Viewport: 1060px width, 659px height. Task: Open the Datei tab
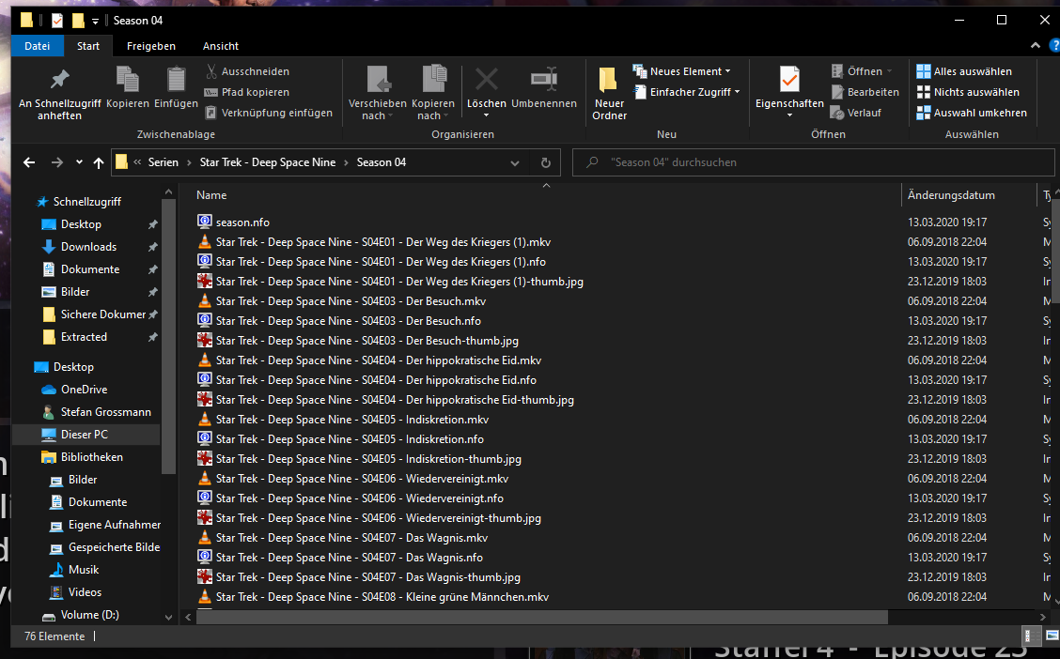point(38,46)
